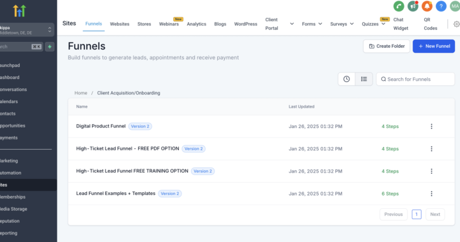This screenshot has width=460, height=242.
Task: Open the Chat Widget tab
Action: (x=401, y=24)
